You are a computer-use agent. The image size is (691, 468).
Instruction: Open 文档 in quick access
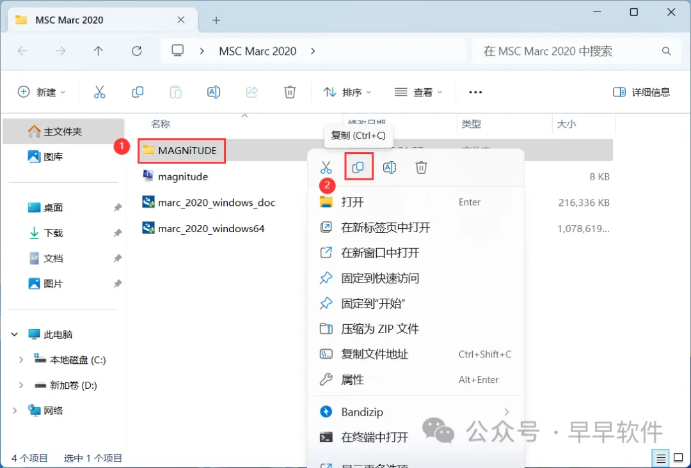click(63, 258)
